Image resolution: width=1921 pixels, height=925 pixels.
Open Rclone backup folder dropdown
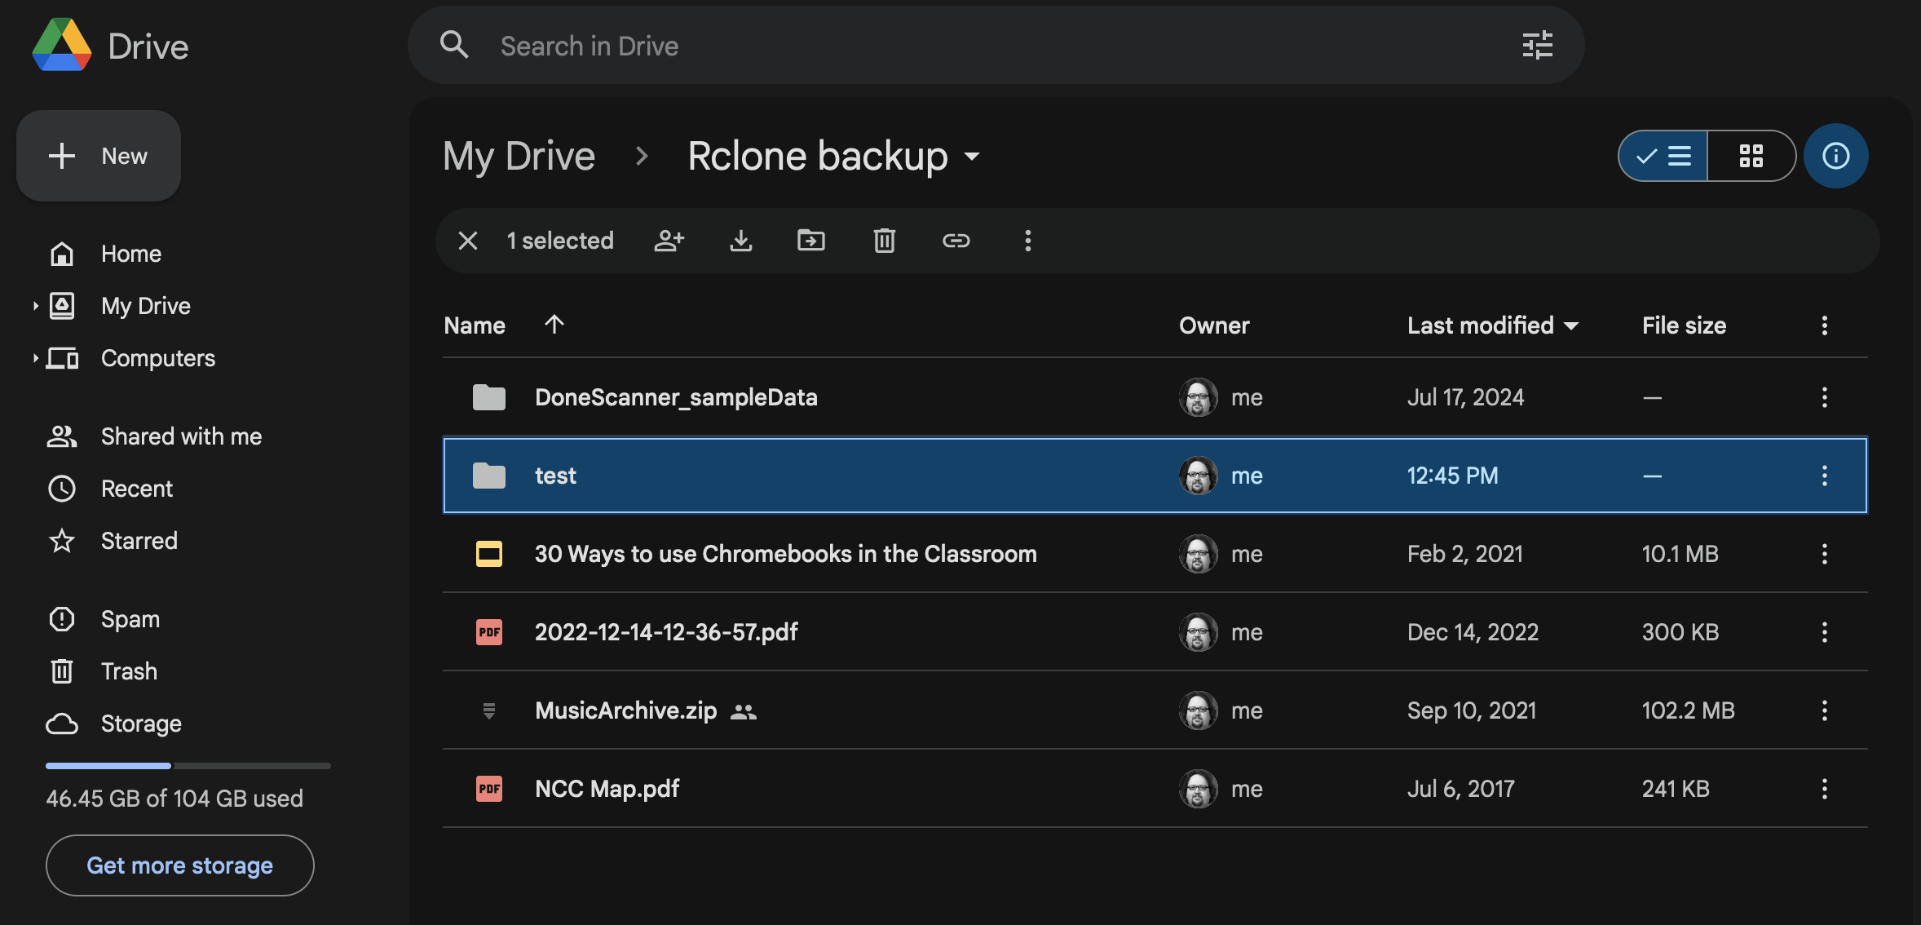pyautogui.click(x=972, y=156)
